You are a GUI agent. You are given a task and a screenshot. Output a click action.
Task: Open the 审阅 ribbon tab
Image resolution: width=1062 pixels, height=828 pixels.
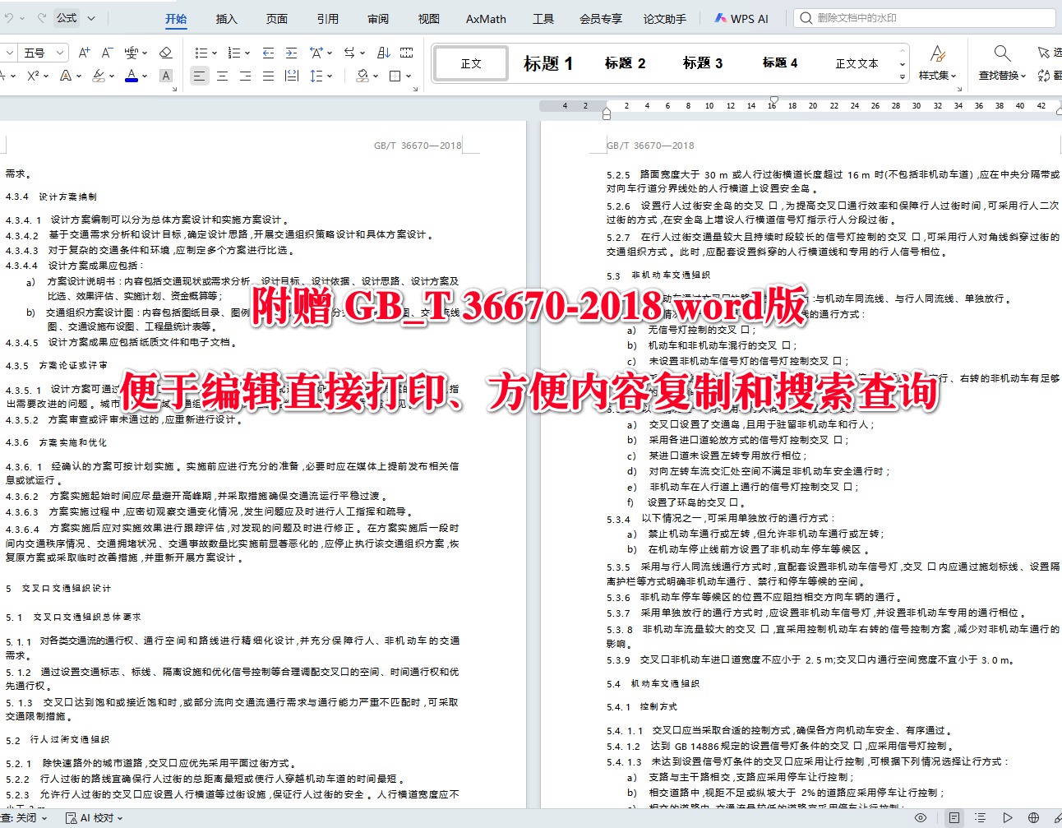pos(377,18)
